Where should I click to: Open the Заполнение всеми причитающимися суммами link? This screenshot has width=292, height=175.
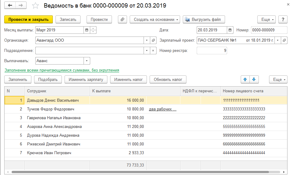pos(62,70)
